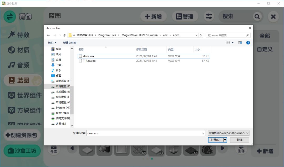Viewport: 284px width, 167px height.
Task: Select 蓝图 tab in sidebar
Action: click(23, 80)
